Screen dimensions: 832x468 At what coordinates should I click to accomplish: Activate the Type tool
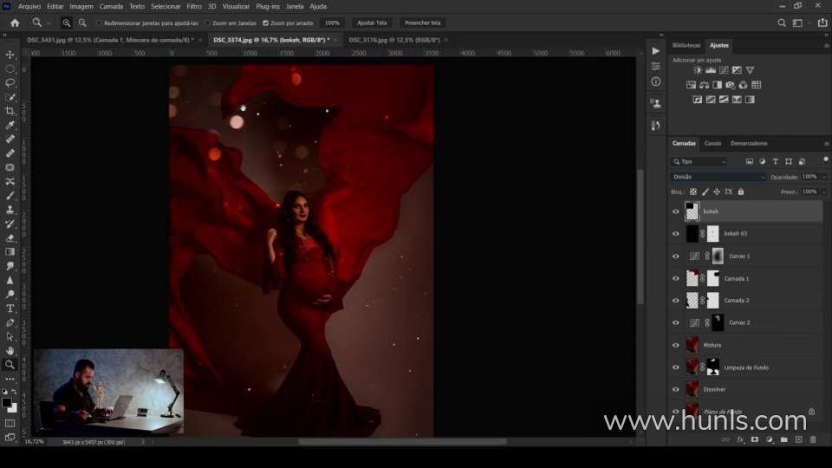(x=10, y=309)
